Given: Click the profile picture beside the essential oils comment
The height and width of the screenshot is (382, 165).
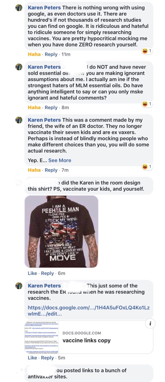Looking at the screenshot, I should [x=19, y=67].
